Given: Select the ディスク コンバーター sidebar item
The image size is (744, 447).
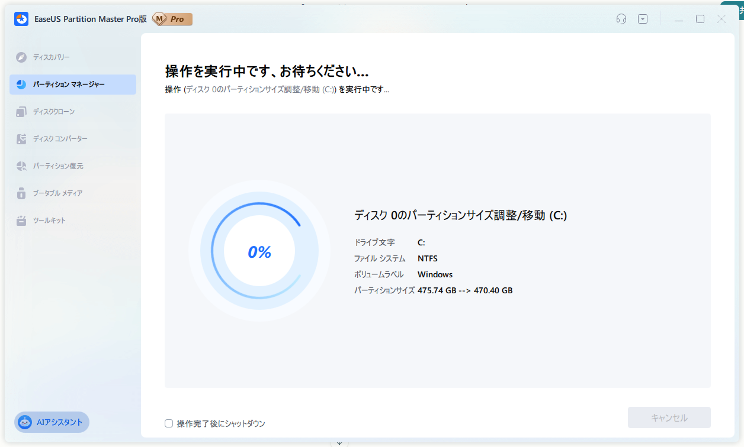Looking at the screenshot, I should point(73,139).
